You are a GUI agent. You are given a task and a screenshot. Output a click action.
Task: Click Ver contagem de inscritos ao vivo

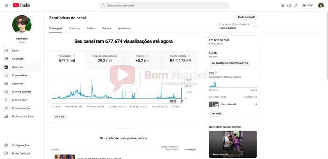click(230, 63)
